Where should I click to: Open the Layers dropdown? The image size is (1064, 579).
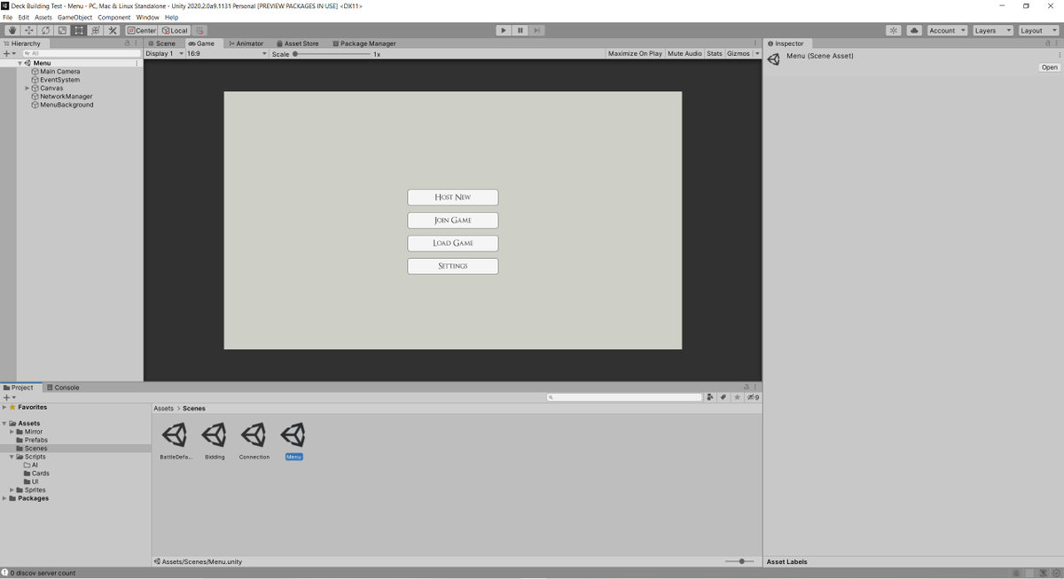coord(992,30)
